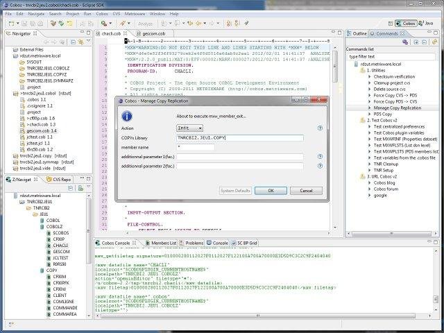Click help icon for additional parameter 2
444x333 pixels.
coord(320,167)
